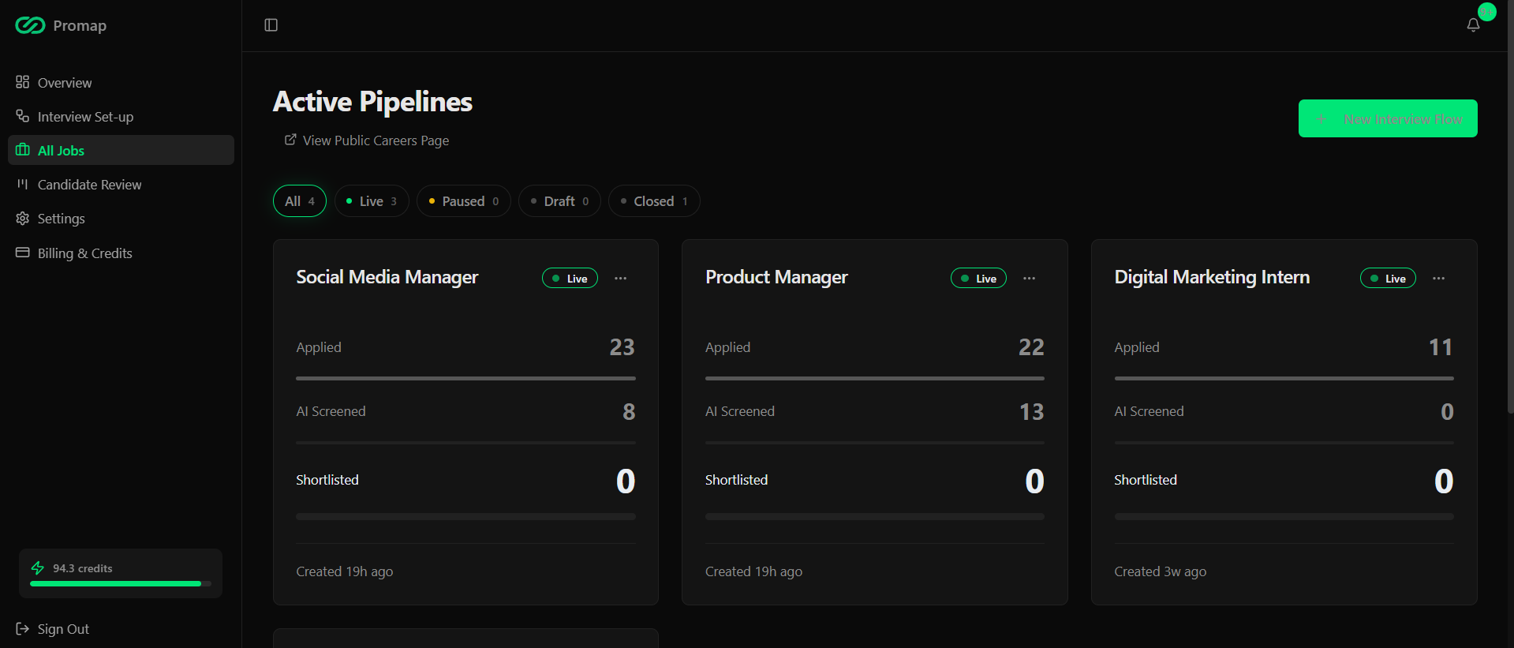Navigate to Candidate Review
1514x648 pixels.
click(x=121, y=184)
